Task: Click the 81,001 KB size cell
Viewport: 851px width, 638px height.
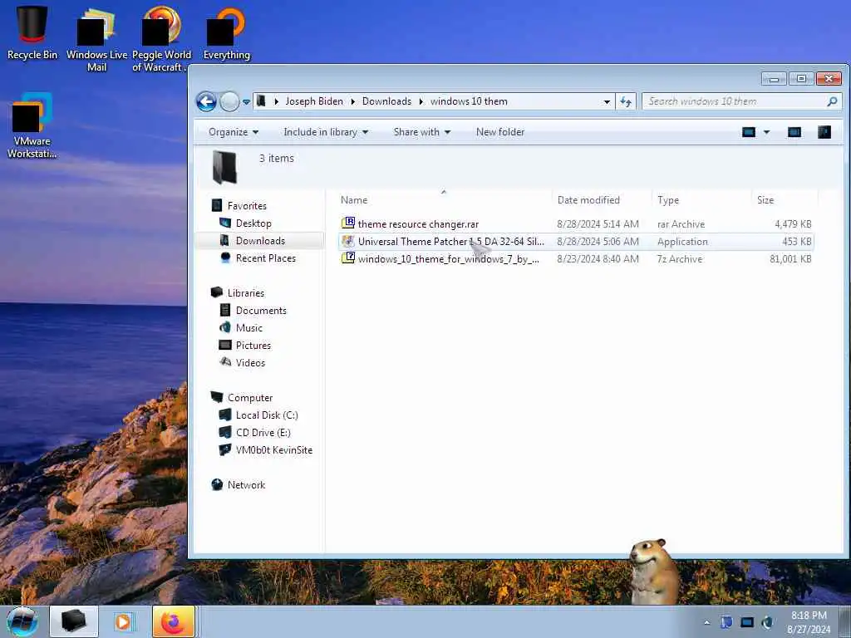Action: pos(790,259)
